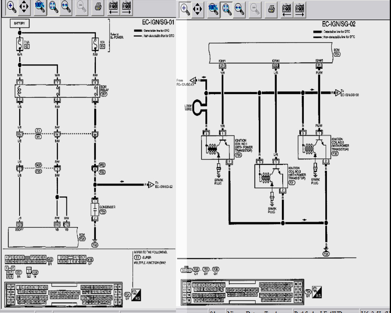
Task: Click the IGNITION COIL NO.3 label
Action: pyautogui.click(x=297, y=173)
